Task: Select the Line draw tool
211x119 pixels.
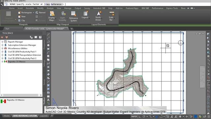Action: point(48,34)
